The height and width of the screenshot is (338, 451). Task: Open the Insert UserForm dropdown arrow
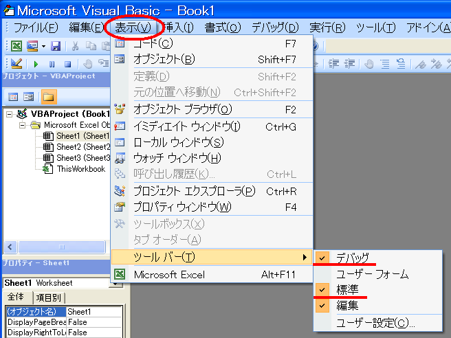point(43,46)
